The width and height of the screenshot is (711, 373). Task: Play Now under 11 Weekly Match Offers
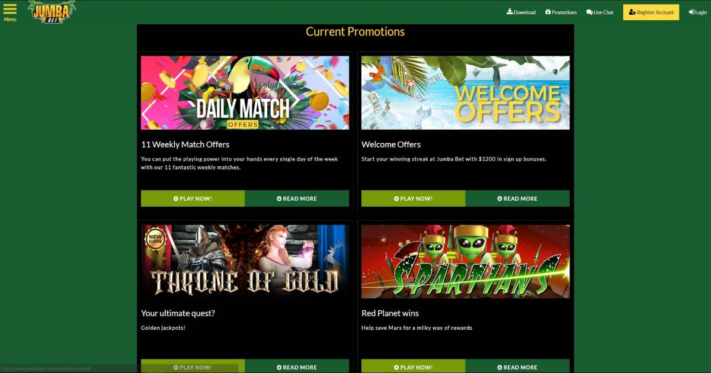click(x=193, y=198)
